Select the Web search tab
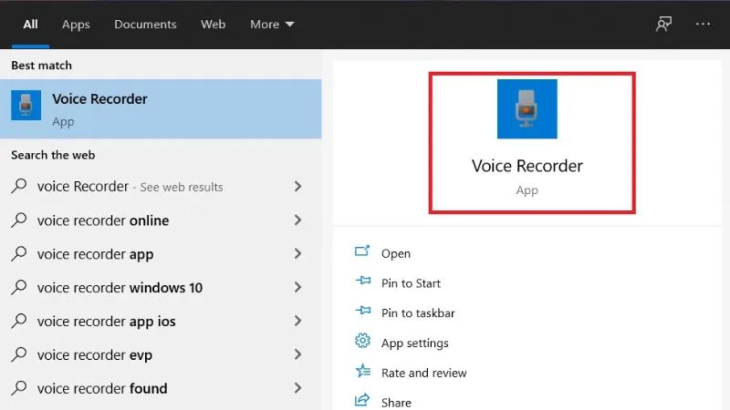This screenshot has height=410, width=730. pyautogui.click(x=213, y=25)
